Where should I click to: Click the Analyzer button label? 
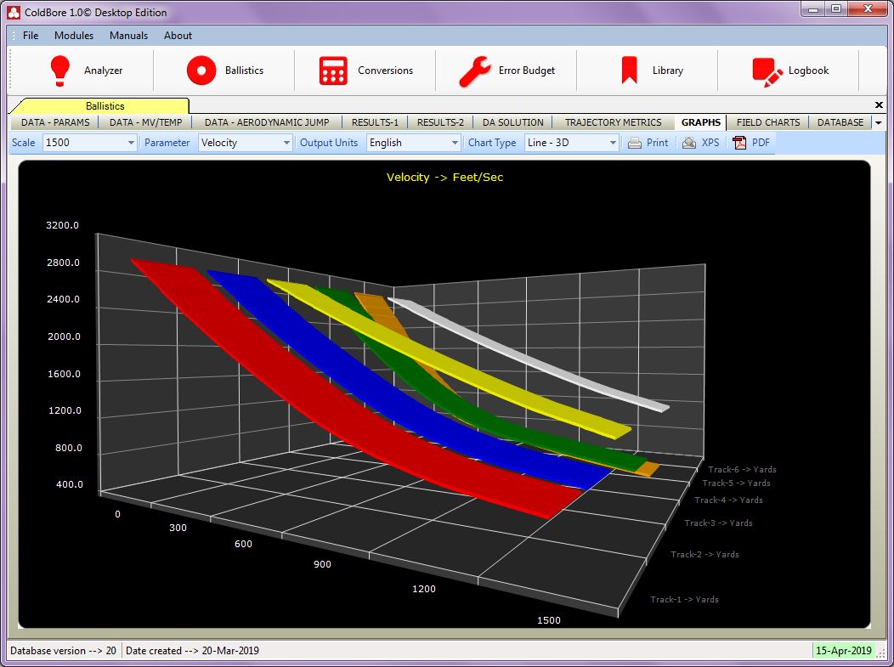point(103,71)
